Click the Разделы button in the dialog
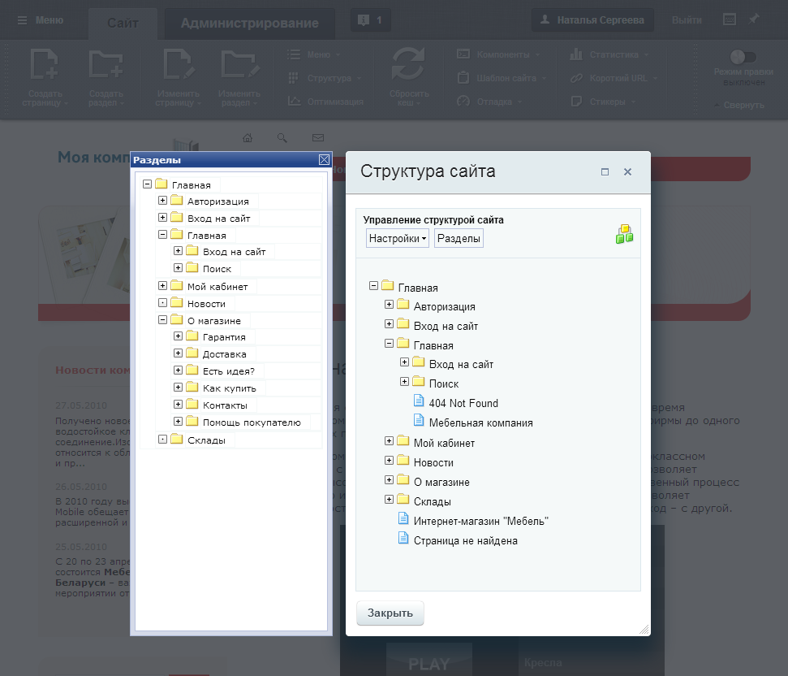Image resolution: width=788 pixels, height=676 pixels. coord(459,238)
